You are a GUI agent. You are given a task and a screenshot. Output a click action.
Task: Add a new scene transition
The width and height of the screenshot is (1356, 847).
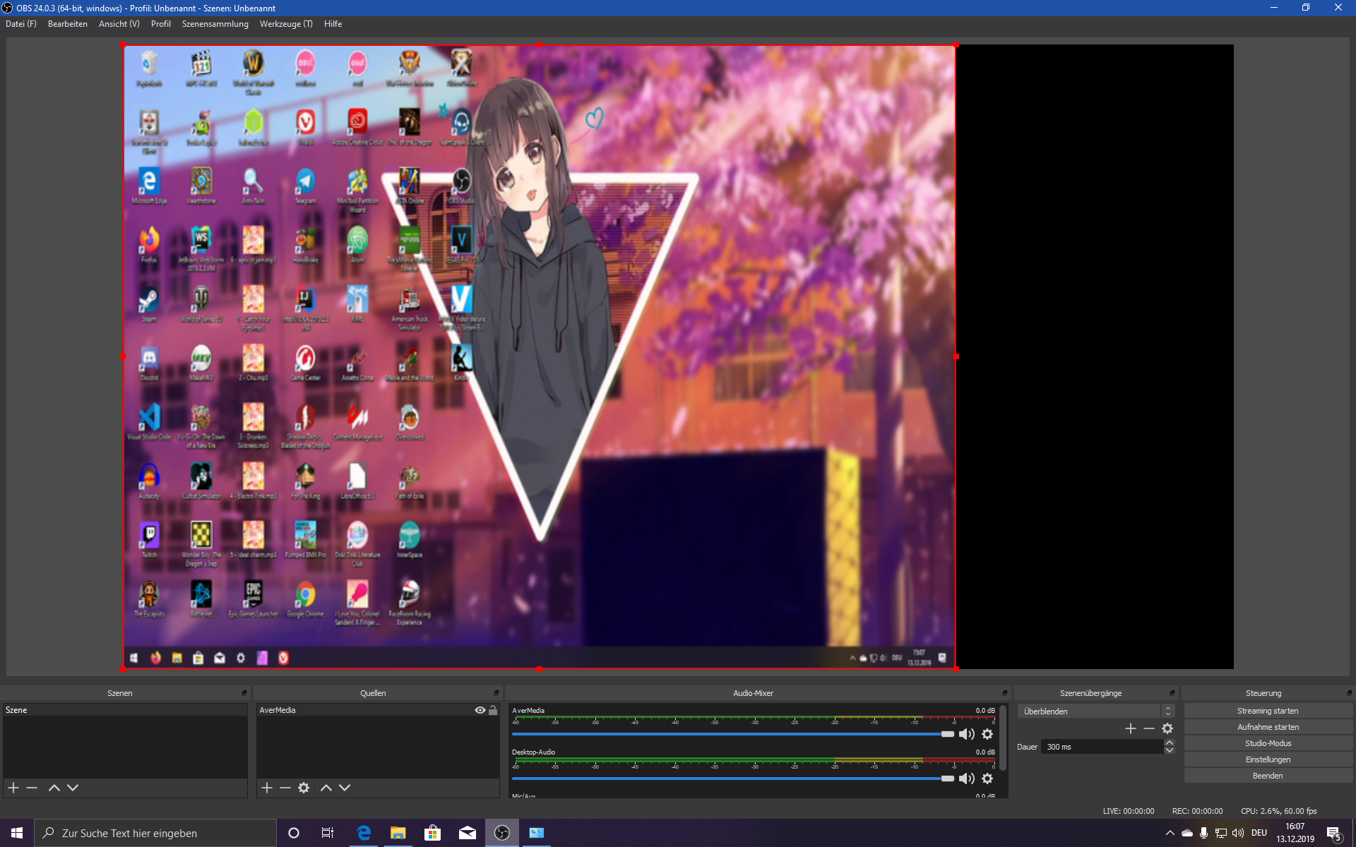tap(1130, 728)
